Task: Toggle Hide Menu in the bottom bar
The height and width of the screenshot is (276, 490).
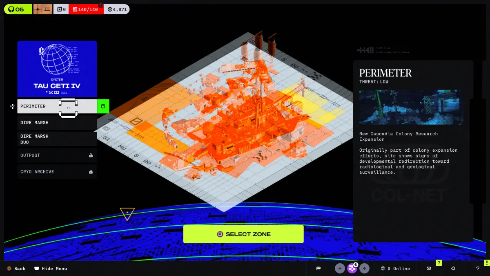Action: pos(51,269)
